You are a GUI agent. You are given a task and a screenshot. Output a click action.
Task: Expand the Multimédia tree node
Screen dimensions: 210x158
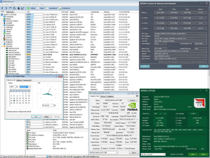point(2,27)
